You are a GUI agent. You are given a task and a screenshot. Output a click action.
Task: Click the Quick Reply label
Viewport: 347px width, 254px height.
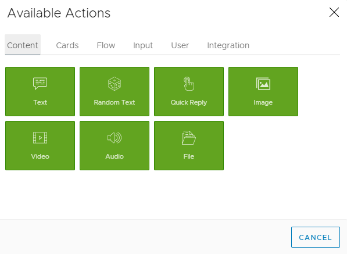[x=189, y=102]
